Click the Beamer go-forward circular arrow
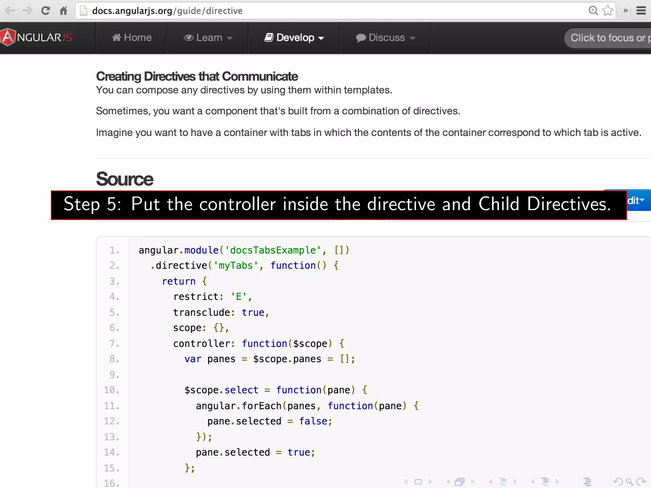 pyautogui.click(x=641, y=482)
